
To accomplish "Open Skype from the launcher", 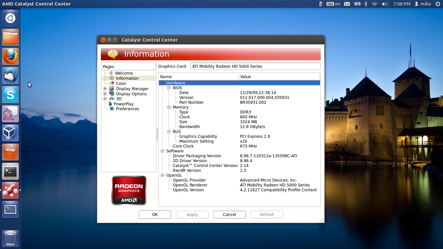I will click(x=10, y=95).
